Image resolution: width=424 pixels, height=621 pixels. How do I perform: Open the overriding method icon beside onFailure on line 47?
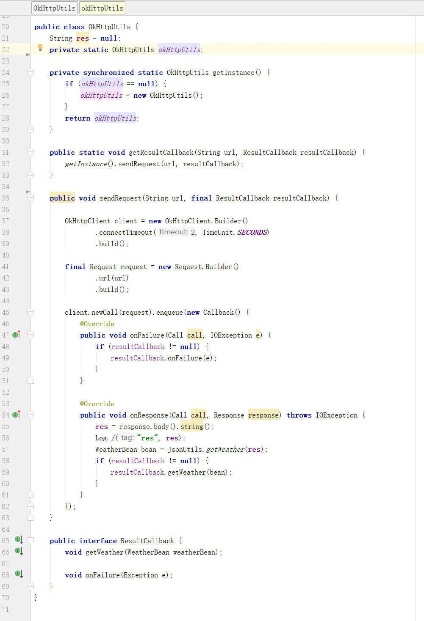pyautogui.click(x=16, y=335)
